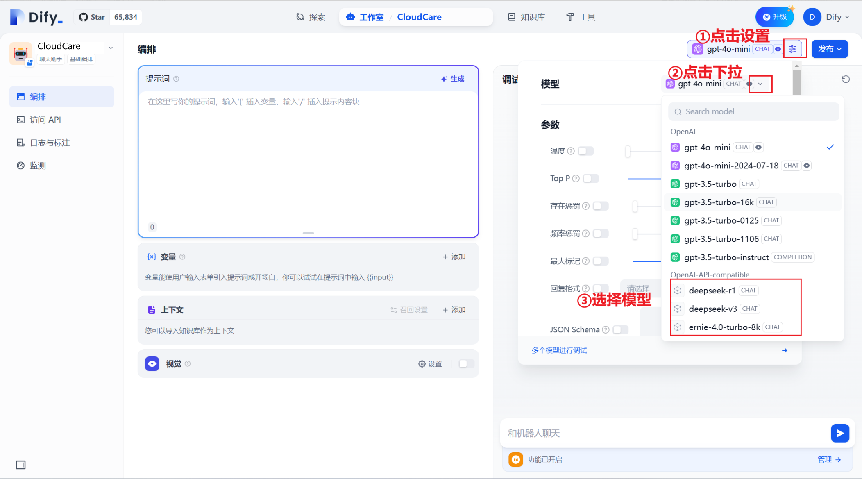The height and width of the screenshot is (479, 862).
Task: Focus the Search model input field
Action: [x=754, y=112]
